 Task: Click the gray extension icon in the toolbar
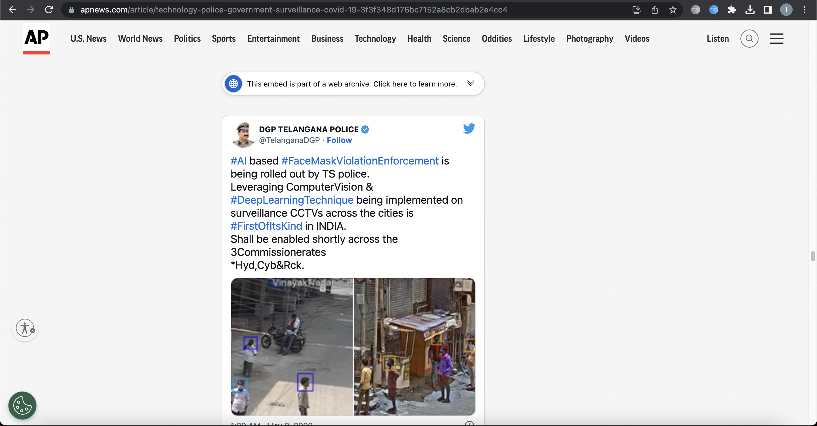point(696,10)
